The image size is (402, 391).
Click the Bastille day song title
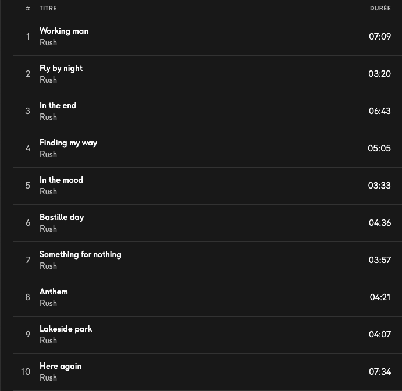click(x=62, y=217)
